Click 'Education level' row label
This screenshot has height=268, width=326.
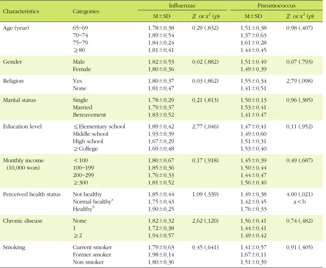(x=22, y=127)
